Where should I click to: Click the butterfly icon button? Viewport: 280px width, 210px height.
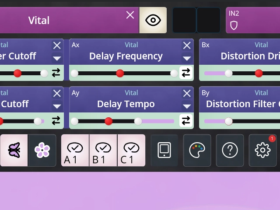click(14, 150)
